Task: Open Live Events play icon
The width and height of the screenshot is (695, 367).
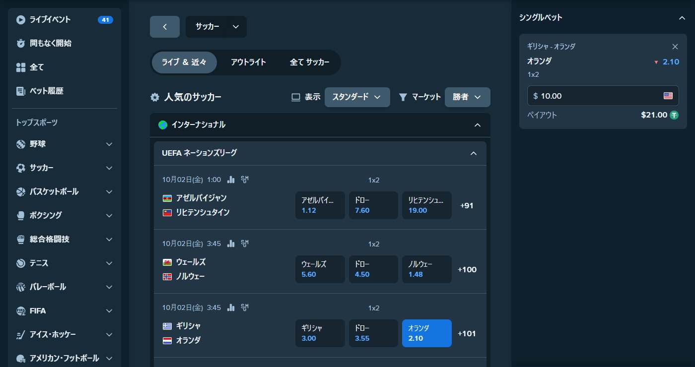Action: click(x=20, y=20)
